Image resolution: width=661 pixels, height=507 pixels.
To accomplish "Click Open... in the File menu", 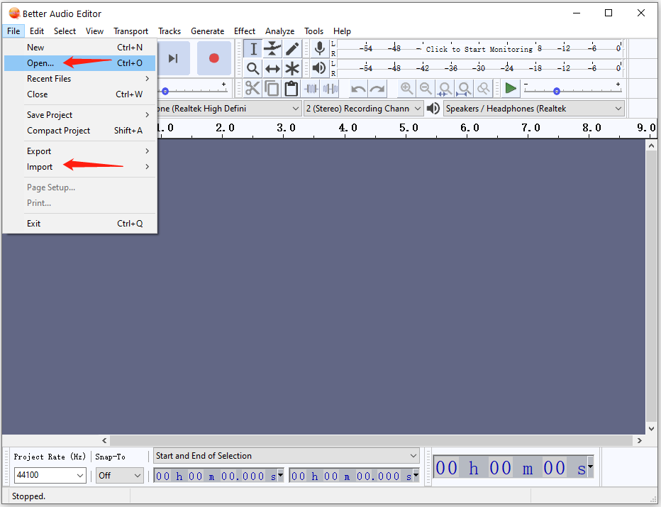I will [40, 63].
